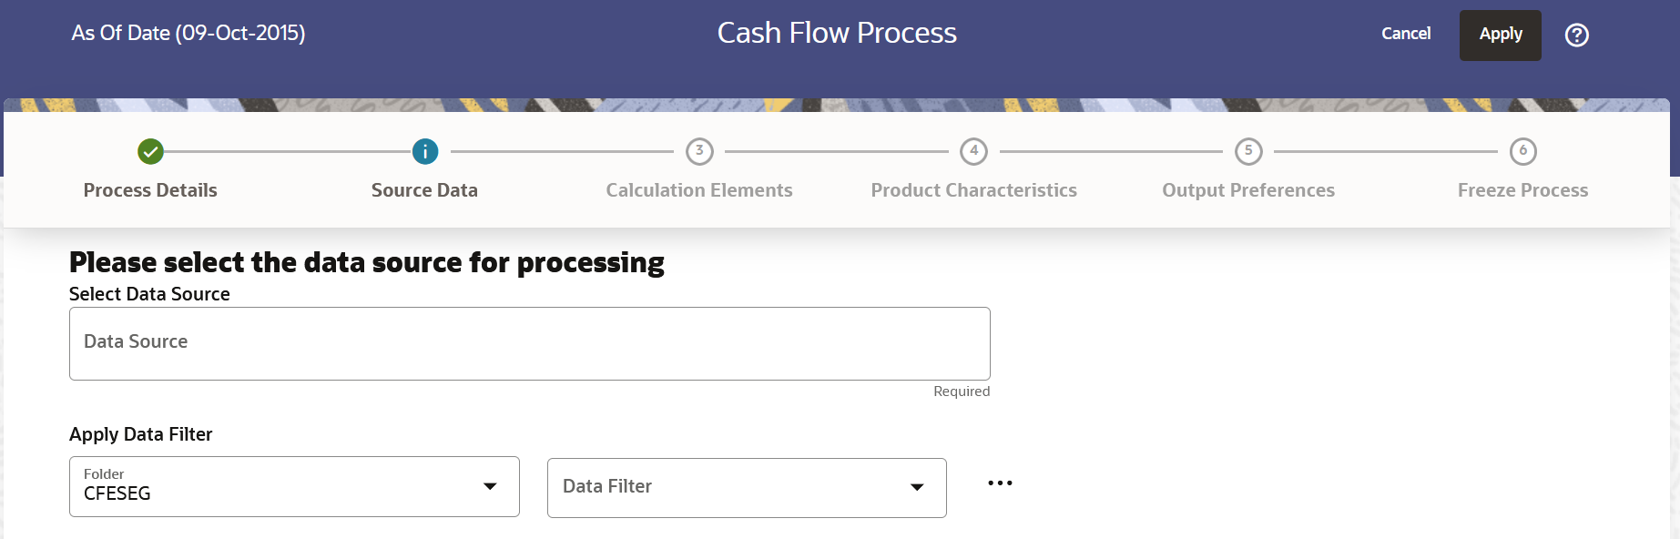
Task: Switch to the Process Details step
Action: click(x=150, y=189)
